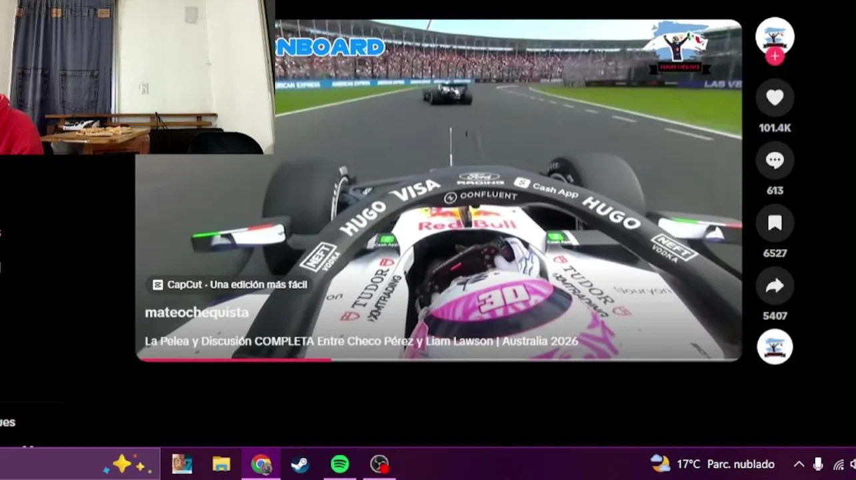This screenshot has height=480, width=856.
Task: Open comments via the speech bubble icon
Action: click(775, 161)
